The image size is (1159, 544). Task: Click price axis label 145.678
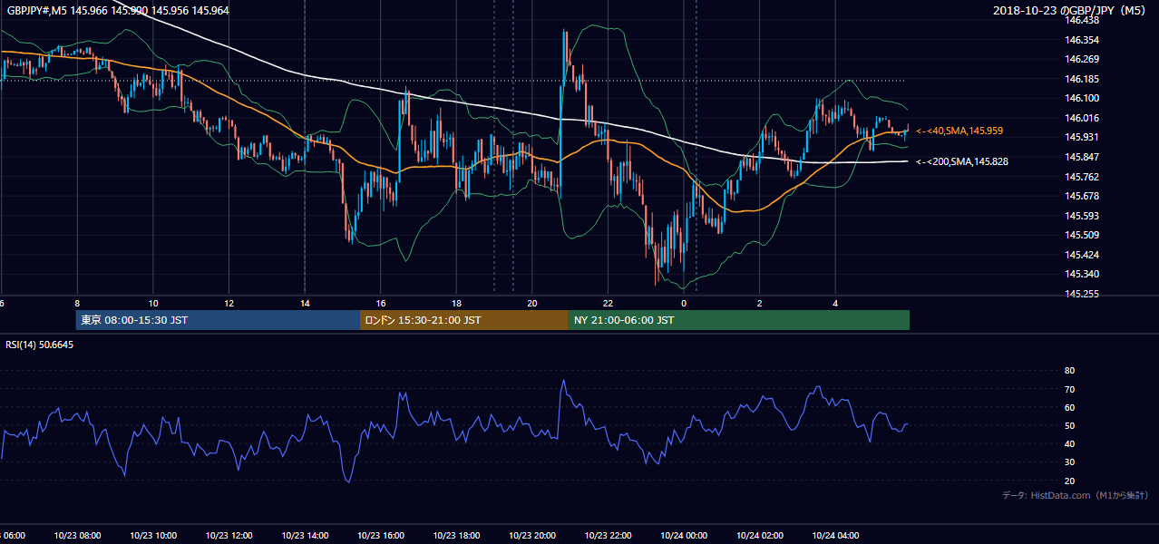[1083, 196]
